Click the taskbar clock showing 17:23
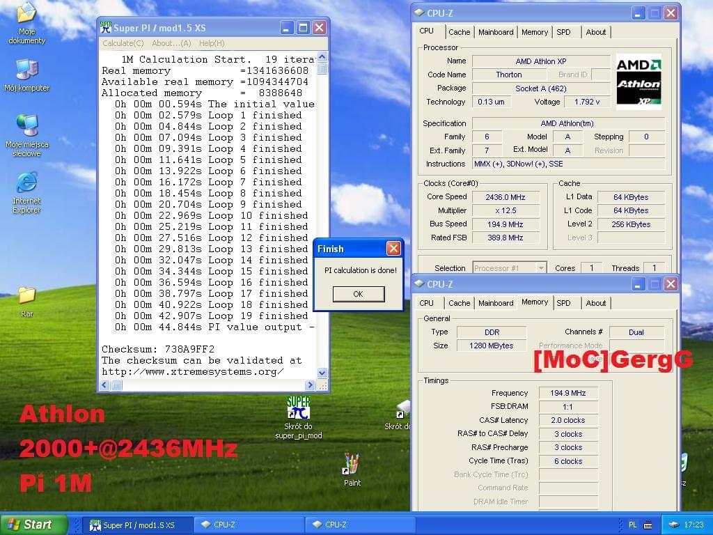Viewport: 713px width, 535px height. click(694, 525)
